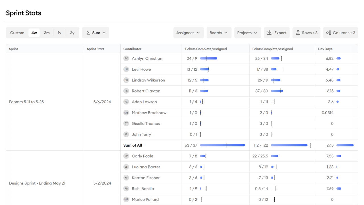364x205 pixels.
Task: Open the Projects filter dropdown
Action: (x=247, y=33)
